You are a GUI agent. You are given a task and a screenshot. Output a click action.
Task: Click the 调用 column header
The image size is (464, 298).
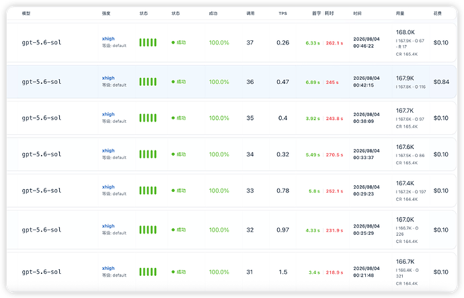pos(251,13)
